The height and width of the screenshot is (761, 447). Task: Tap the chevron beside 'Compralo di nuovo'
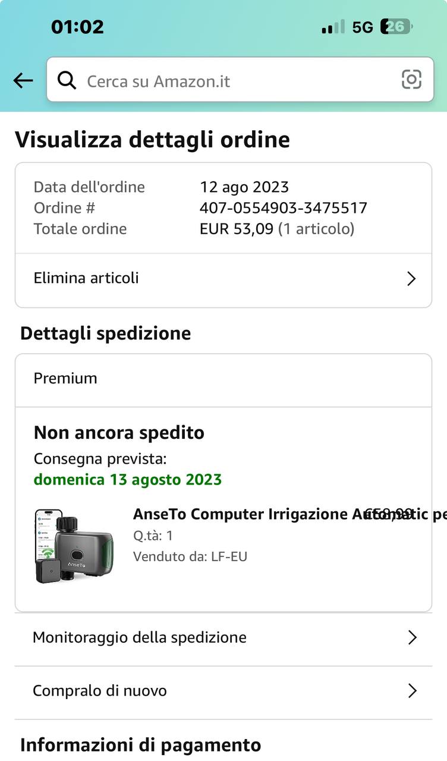point(412,691)
